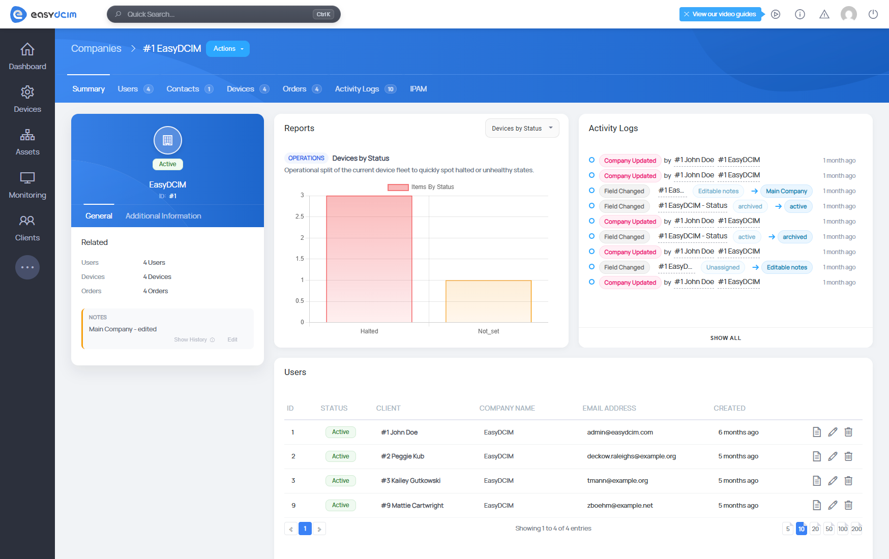Set page size to 5 entries
The height and width of the screenshot is (559, 889).
pos(788,529)
